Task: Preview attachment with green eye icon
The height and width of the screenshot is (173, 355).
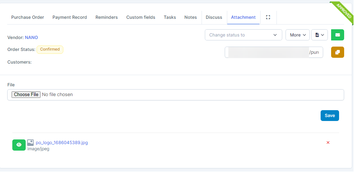Action: click(x=19, y=145)
